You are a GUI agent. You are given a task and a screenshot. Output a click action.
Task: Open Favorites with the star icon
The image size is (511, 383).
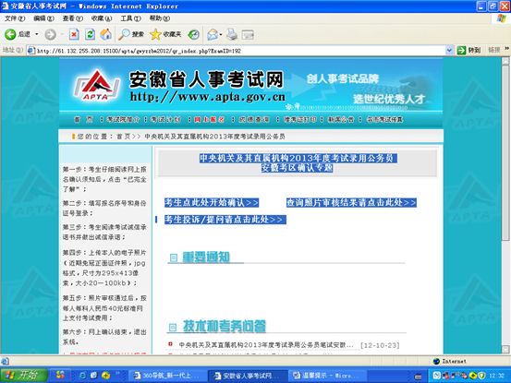click(155, 34)
